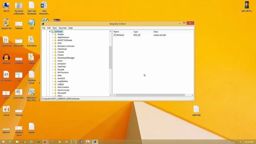This screenshot has height=144, width=256.
Task: Click the tree pane vertical scrollbar thumb
Action: click(110, 57)
